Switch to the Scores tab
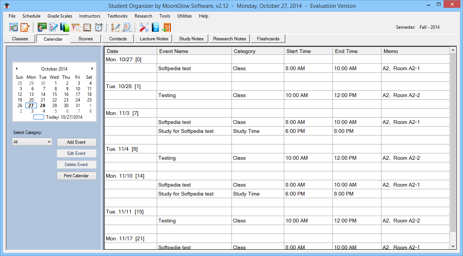Image resolution: width=463 pixels, height=256 pixels. pos(86,38)
